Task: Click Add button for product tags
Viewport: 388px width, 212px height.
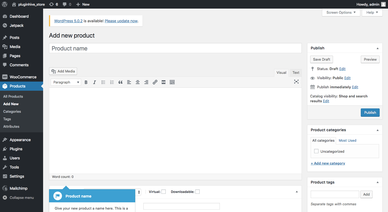Action: (x=366, y=194)
